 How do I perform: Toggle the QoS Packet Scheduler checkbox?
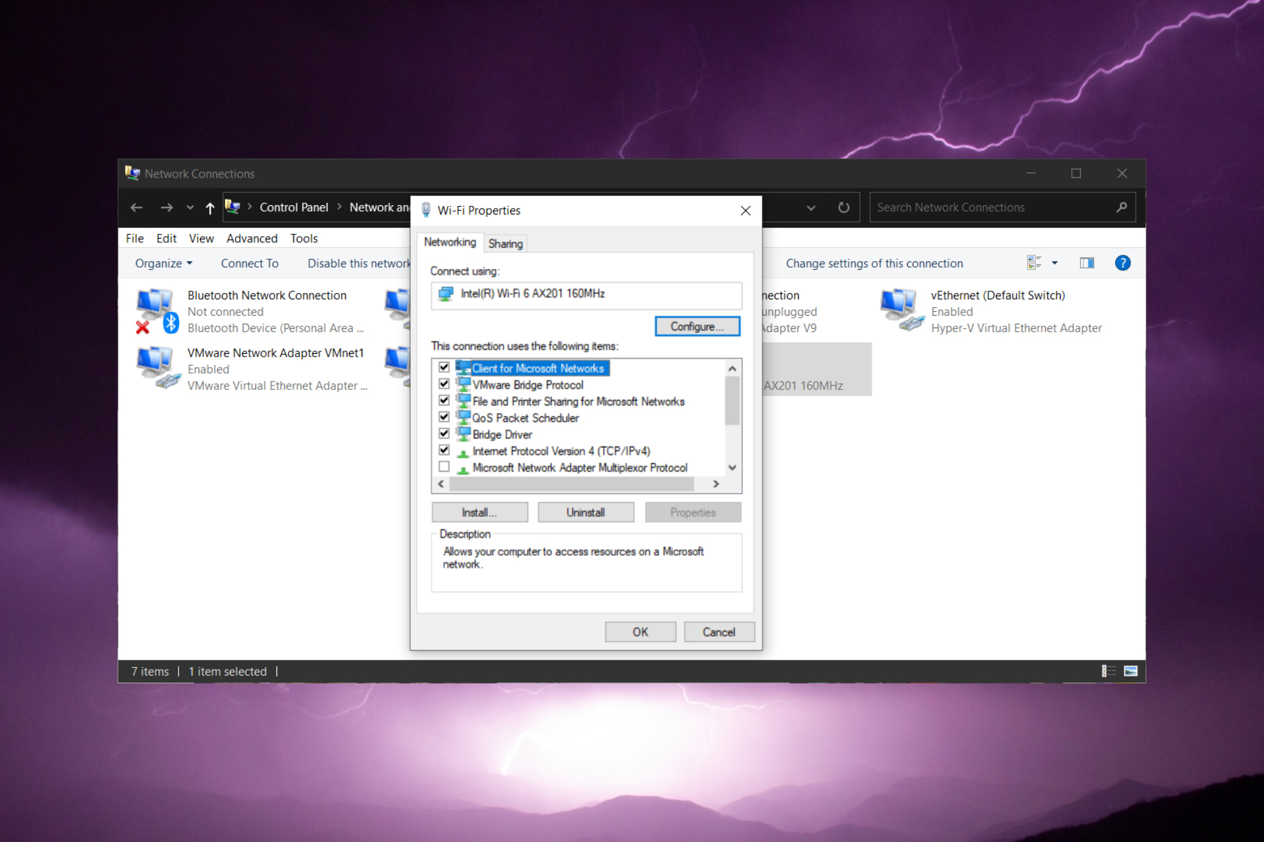(444, 417)
